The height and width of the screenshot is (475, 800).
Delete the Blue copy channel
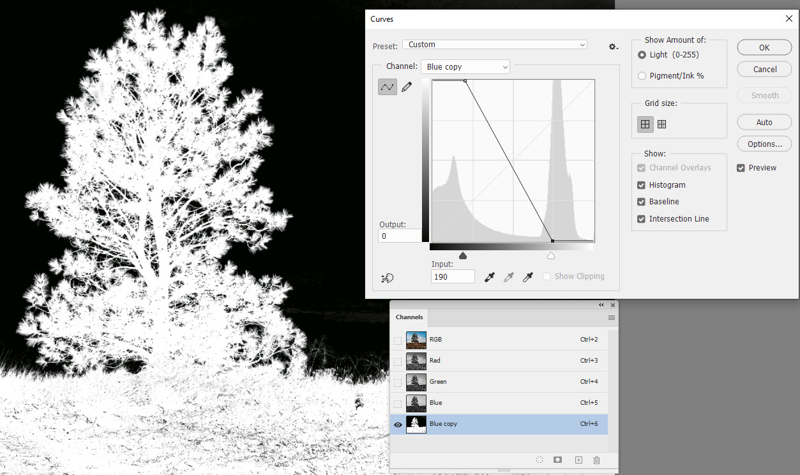(596, 460)
